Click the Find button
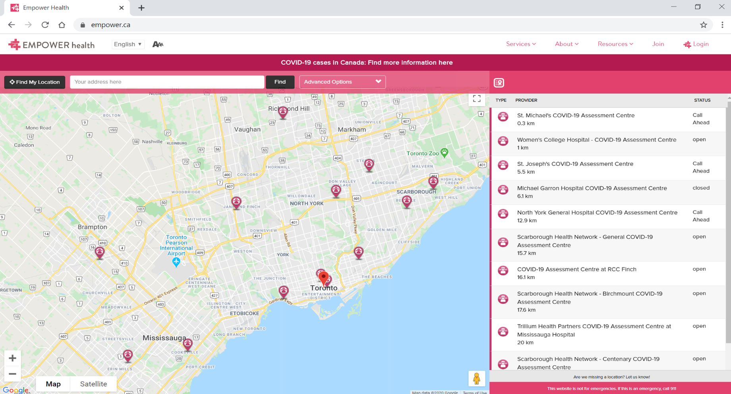 (x=280, y=82)
